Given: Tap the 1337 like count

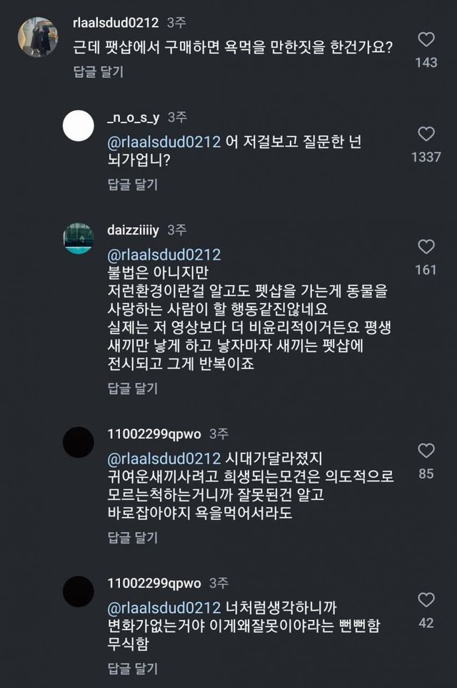Looking at the screenshot, I should (x=426, y=157).
